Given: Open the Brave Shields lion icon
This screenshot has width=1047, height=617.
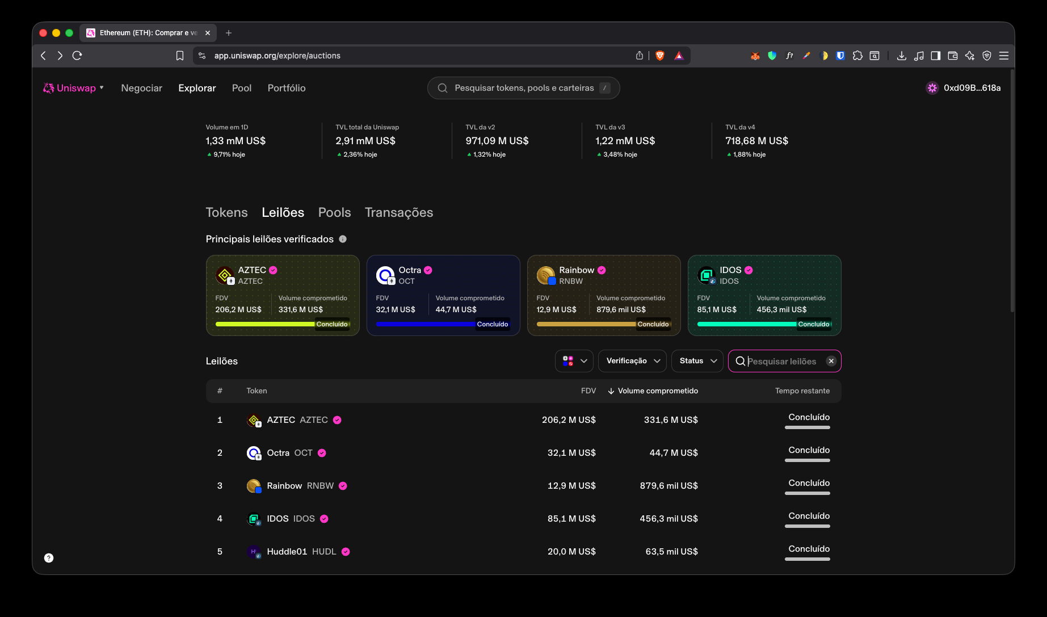Looking at the screenshot, I should click(659, 56).
